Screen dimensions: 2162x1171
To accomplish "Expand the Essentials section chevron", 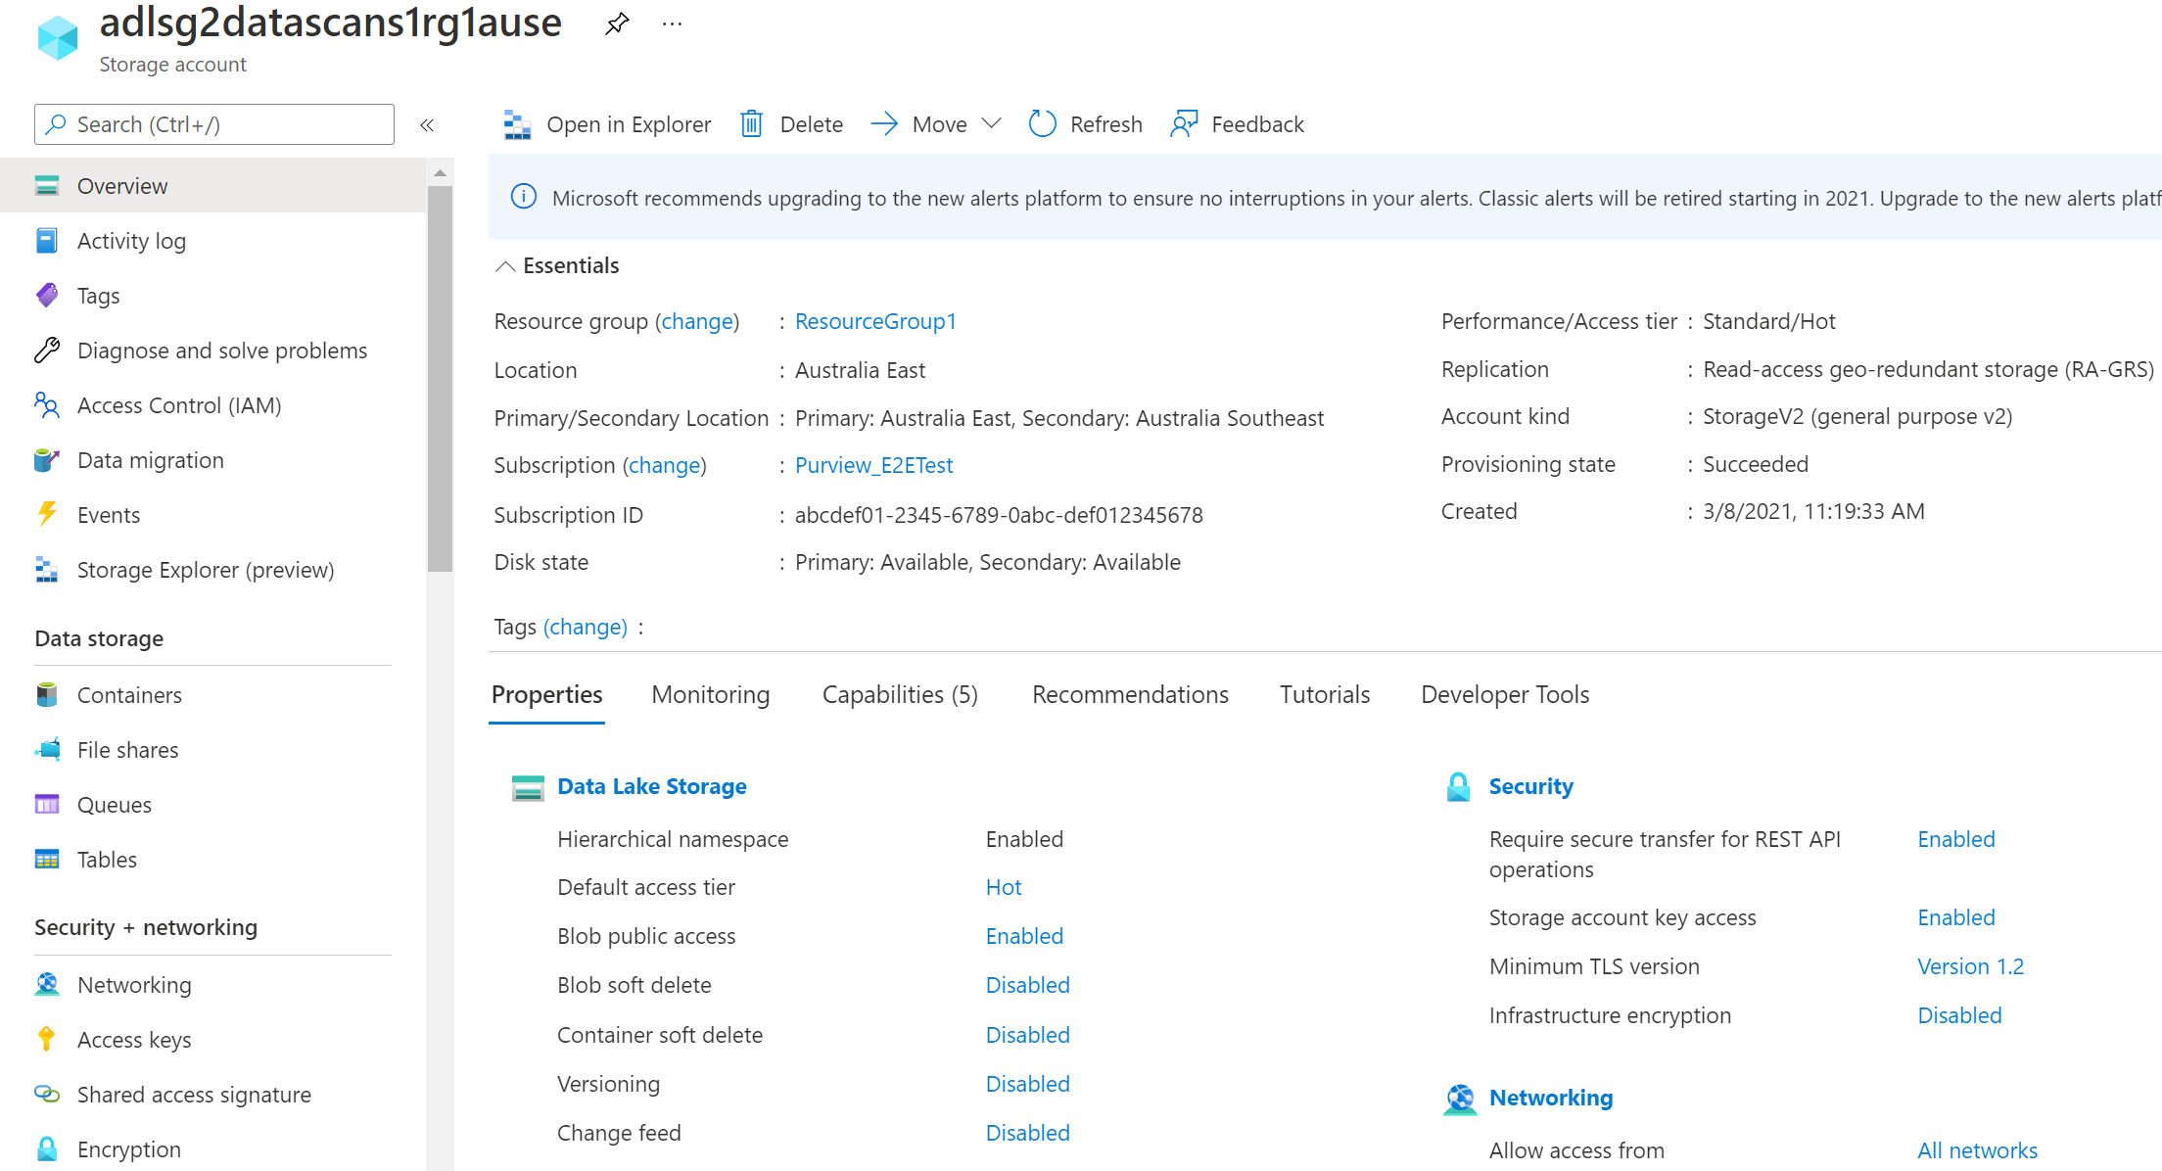I will point(506,265).
